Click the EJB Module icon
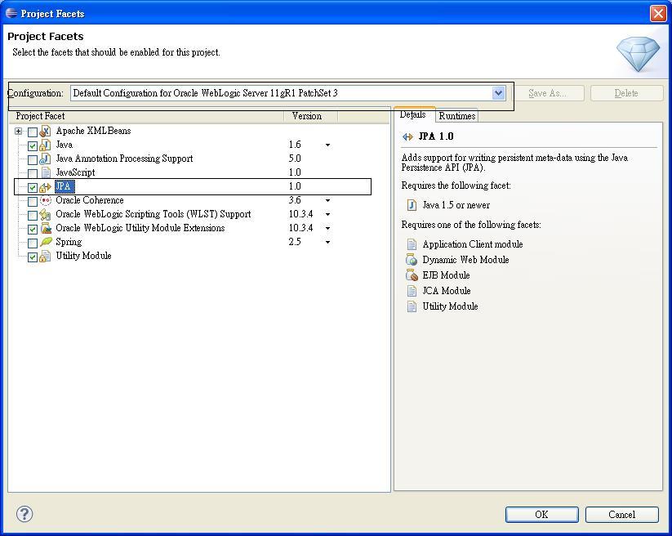Viewport: 672px width, 536px height. click(x=412, y=275)
